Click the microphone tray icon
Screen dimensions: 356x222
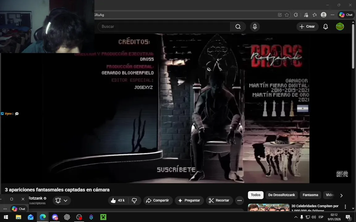302,217
